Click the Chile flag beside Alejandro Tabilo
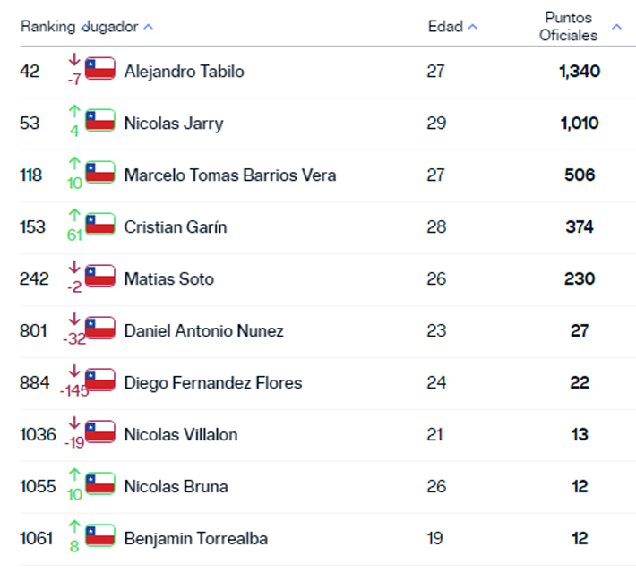Screen dimensions: 636x581 point(99,69)
